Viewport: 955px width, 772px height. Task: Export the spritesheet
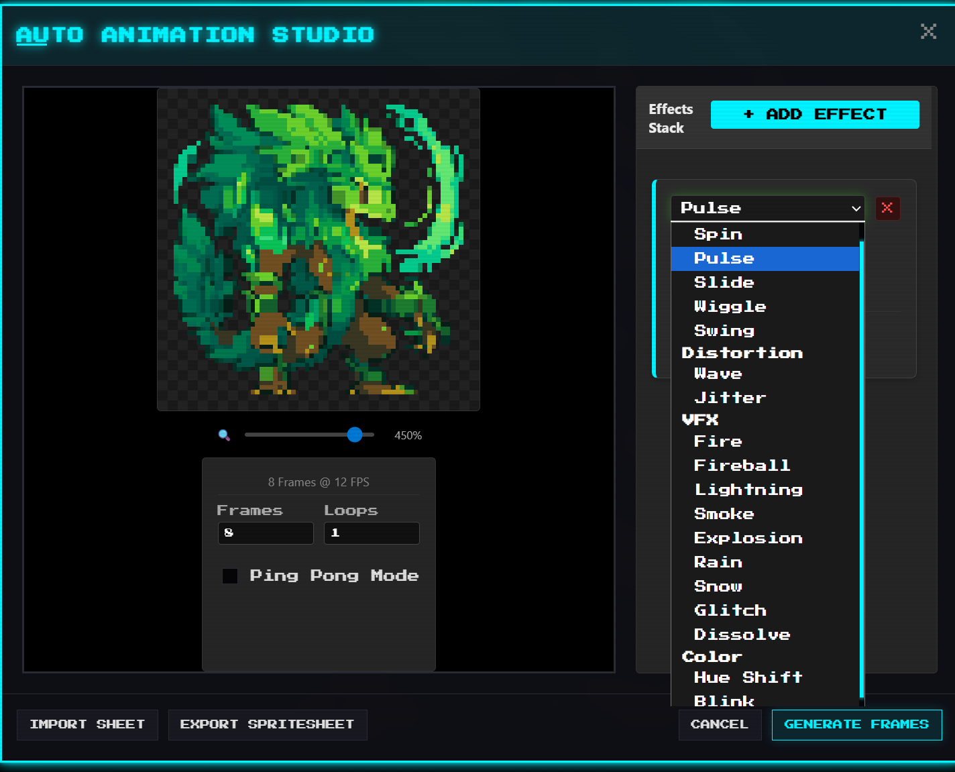(268, 725)
